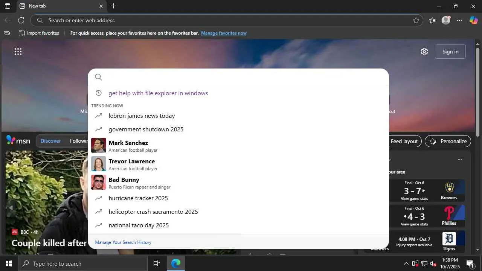Click the muted volume tray icon
The image size is (482, 271).
[x=433, y=263]
